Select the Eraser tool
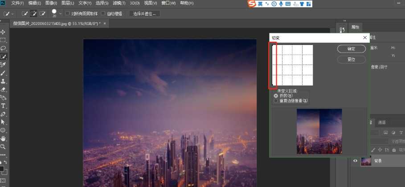 [x=3, y=89]
